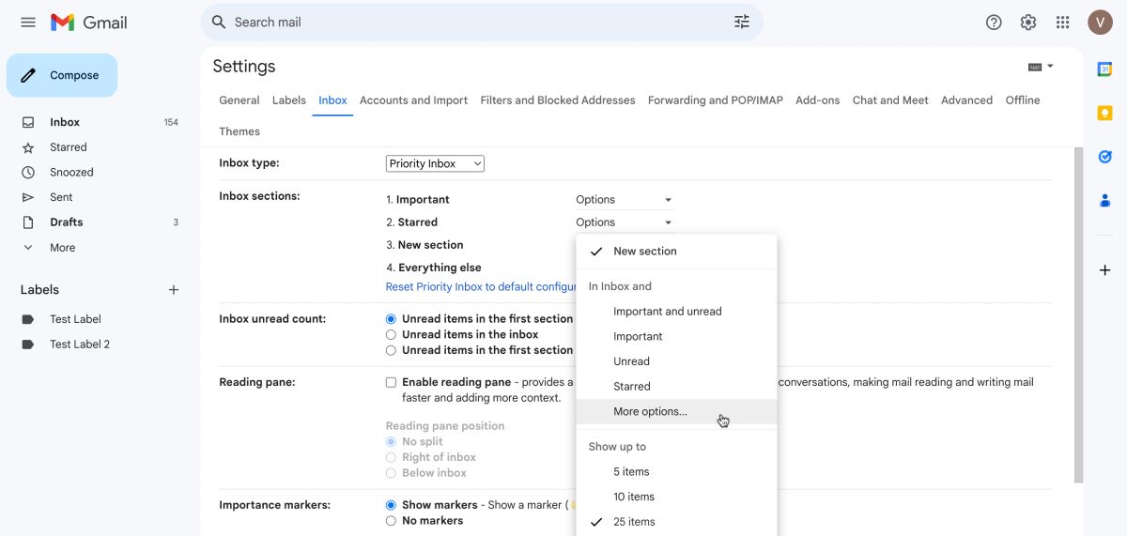Open Google Tasks in side panel
This screenshot has height=536, width=1127.
click(x=1104, y=157)
